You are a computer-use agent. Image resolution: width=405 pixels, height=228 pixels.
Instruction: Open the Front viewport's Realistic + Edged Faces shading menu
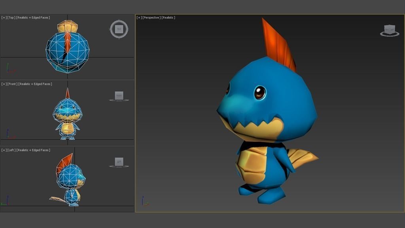[35, 84]
